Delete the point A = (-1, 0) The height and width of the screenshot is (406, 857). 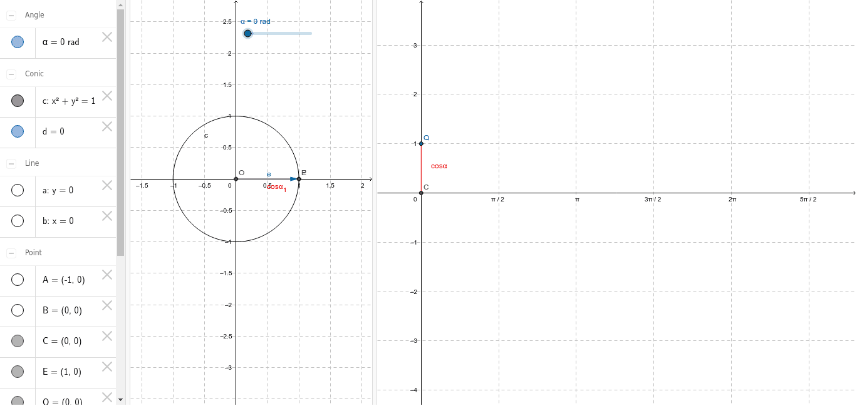pos(106,275)
